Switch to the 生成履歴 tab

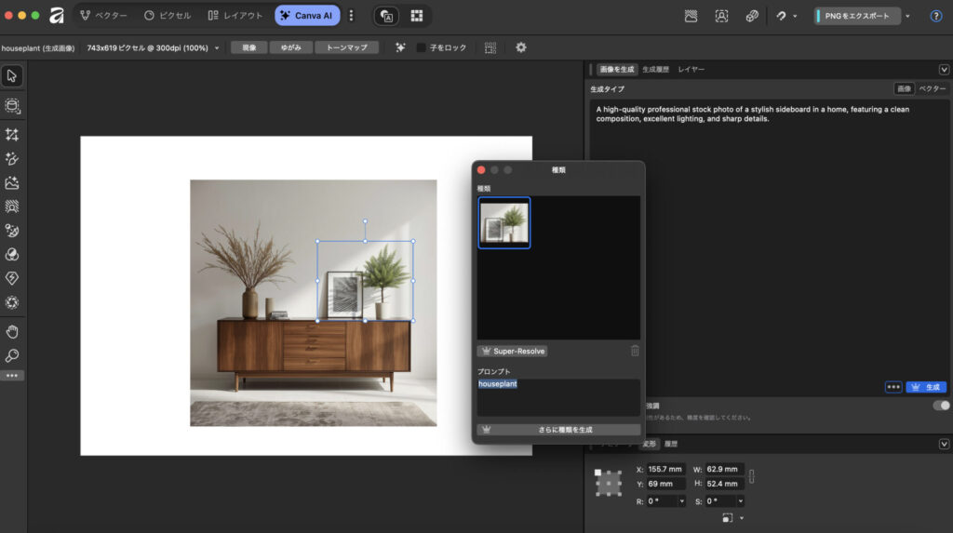[655, 70]
